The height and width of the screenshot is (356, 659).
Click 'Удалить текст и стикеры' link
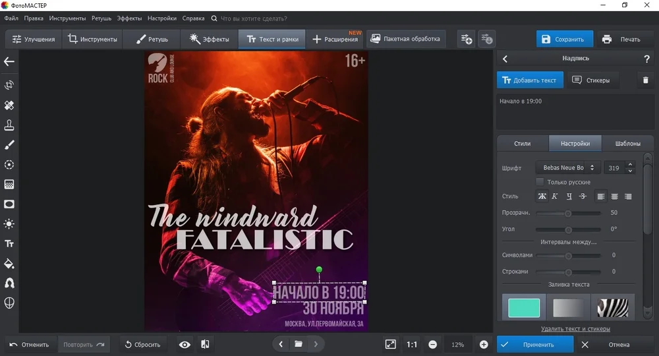(575, 328)
